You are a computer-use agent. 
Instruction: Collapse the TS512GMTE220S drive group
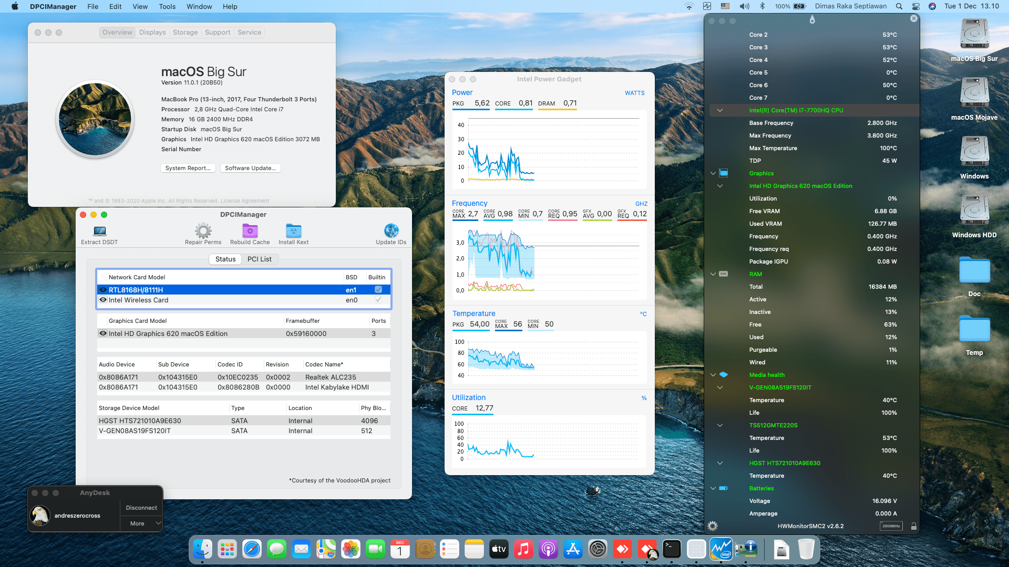(720, 425)
